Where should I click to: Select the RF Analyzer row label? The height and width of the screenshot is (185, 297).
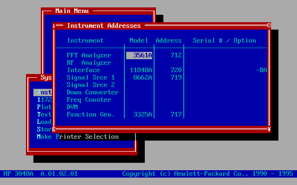point(89,63)
